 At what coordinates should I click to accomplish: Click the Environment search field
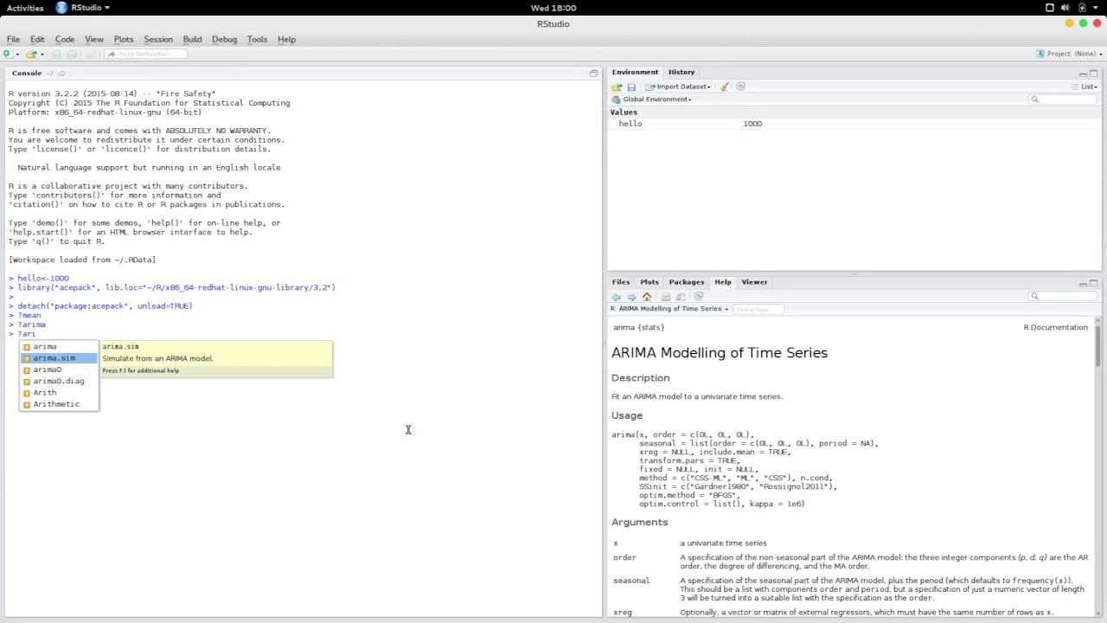pyautogui.click(x=1062, y=100)
